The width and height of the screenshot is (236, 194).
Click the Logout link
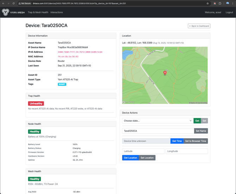229,12
